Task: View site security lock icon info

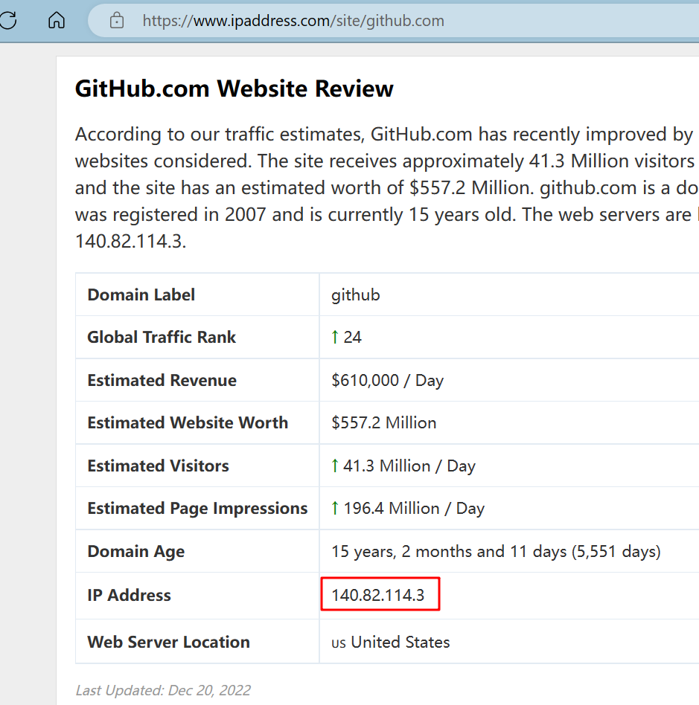Action: [x=117, y=20]
